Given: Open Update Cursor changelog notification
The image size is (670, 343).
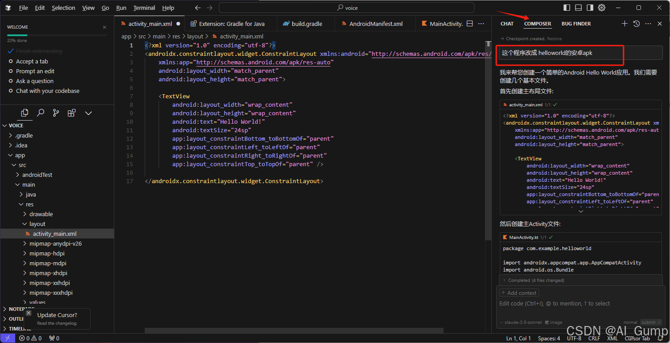Looking at the screenshot, I should coord(57,318).
